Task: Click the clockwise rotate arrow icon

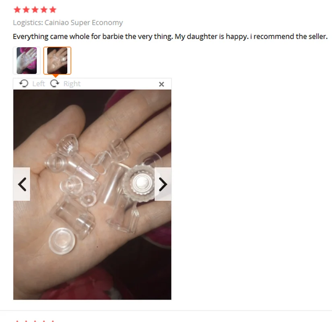Action: [55, 83]
